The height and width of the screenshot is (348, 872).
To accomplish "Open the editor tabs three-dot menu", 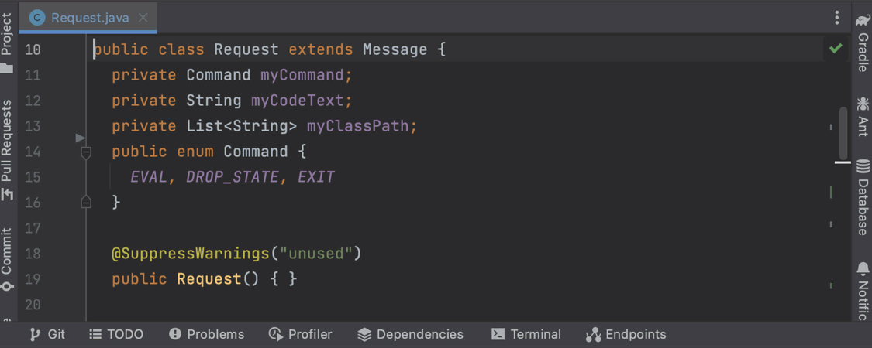I will 837,18.
